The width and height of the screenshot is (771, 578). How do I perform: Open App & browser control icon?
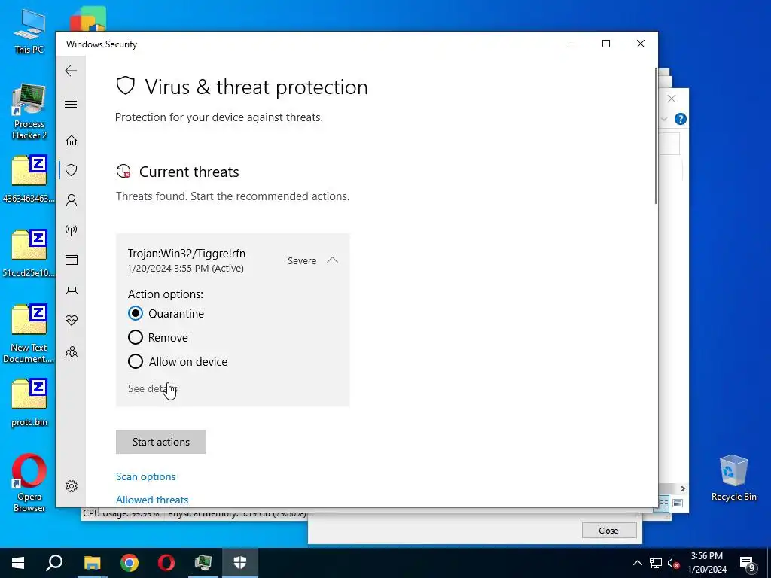click(72, 260)
